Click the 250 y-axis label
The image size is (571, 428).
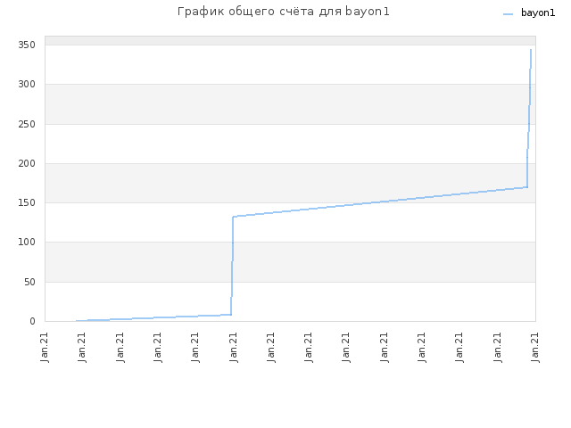27,125
